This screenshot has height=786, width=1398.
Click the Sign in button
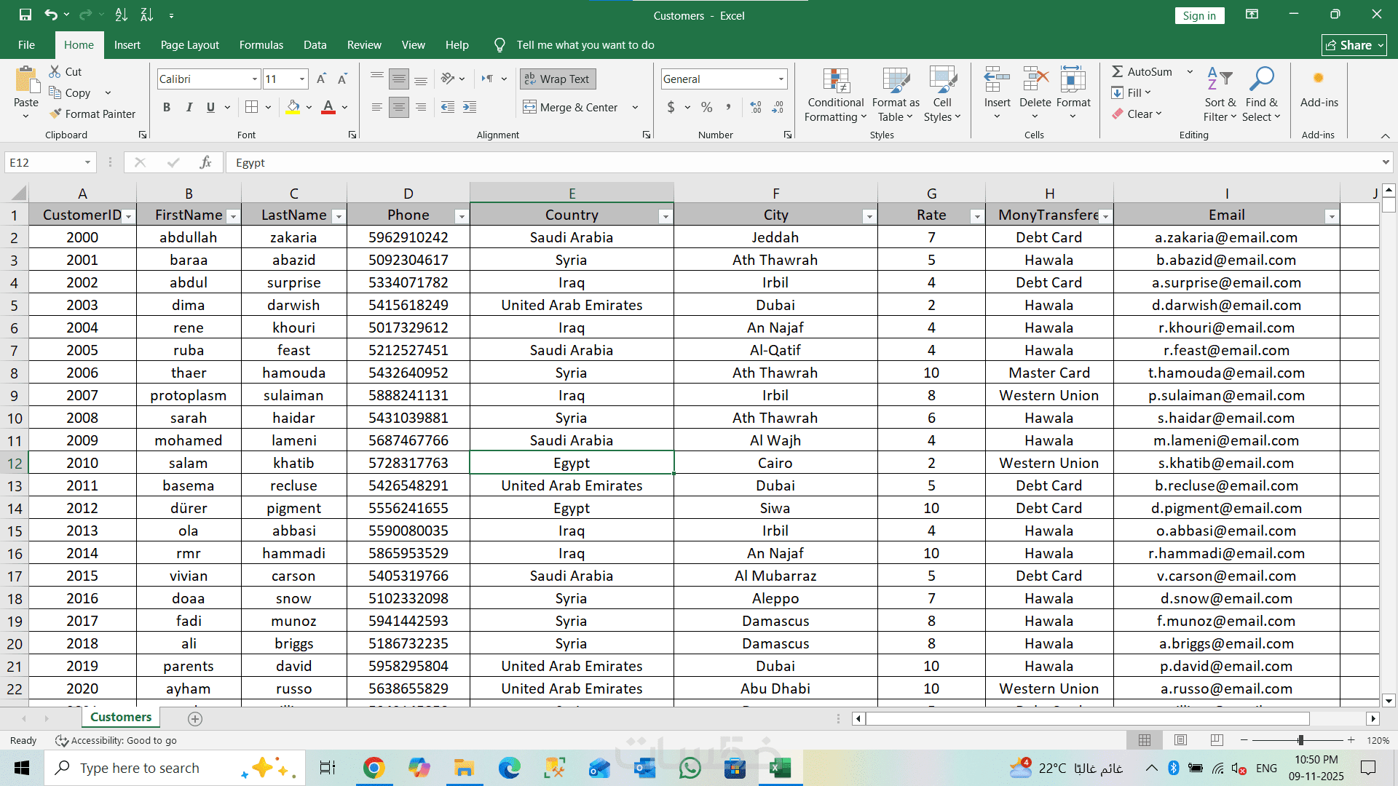pyautogui.click(x=1198, y=15)
